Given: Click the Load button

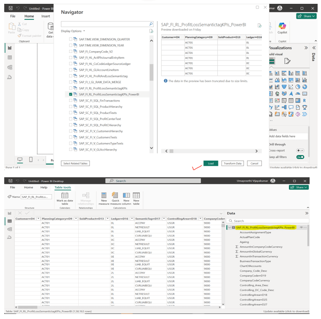Looking at the screenshot, I should click(x=211, y=163).
